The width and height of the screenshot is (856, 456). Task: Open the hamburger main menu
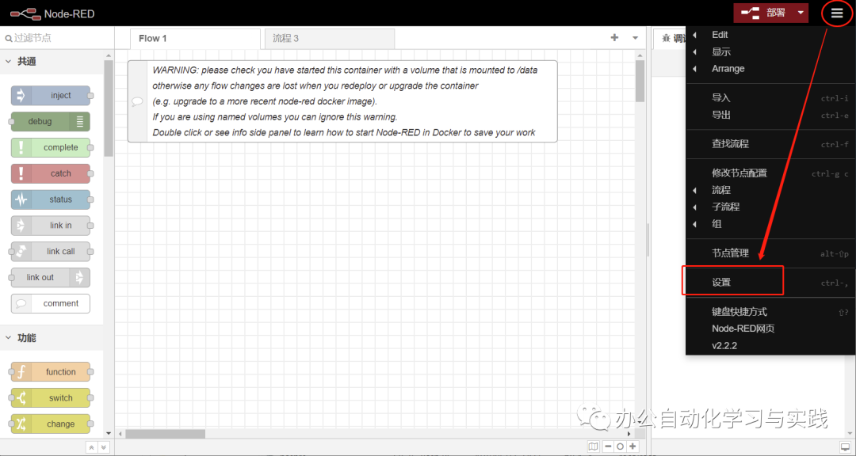pos(837,13)
